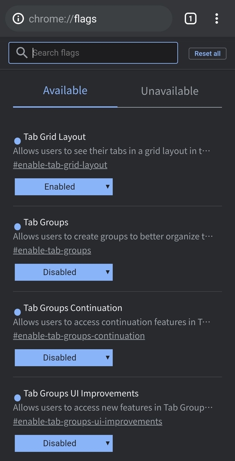The height and width of the screenshot is (461, 235).
Task: Open the Tab Grid Layout Enabled dropdown
Action: pyautogui.click(x=63, y=187)
